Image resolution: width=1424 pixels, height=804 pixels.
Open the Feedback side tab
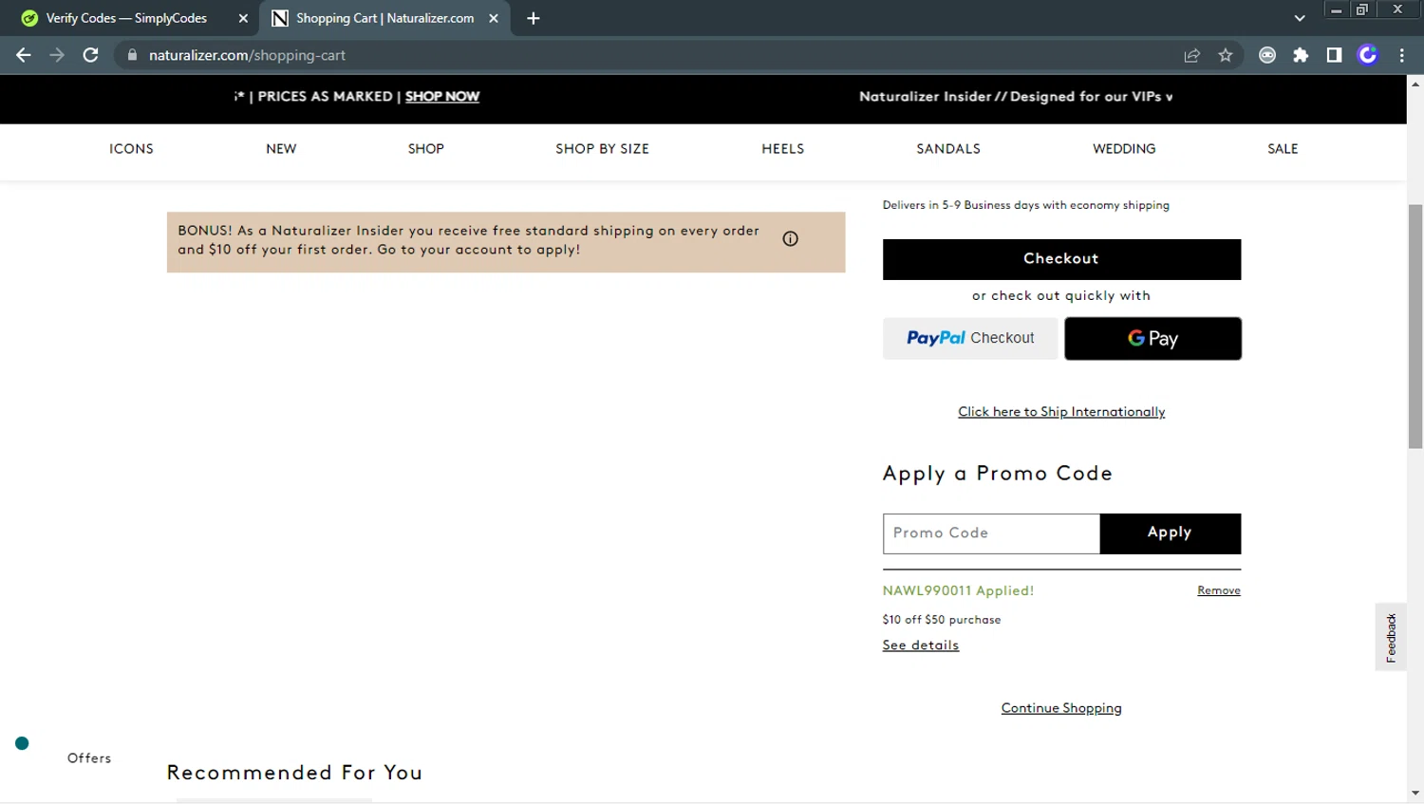pos(1391,637)
